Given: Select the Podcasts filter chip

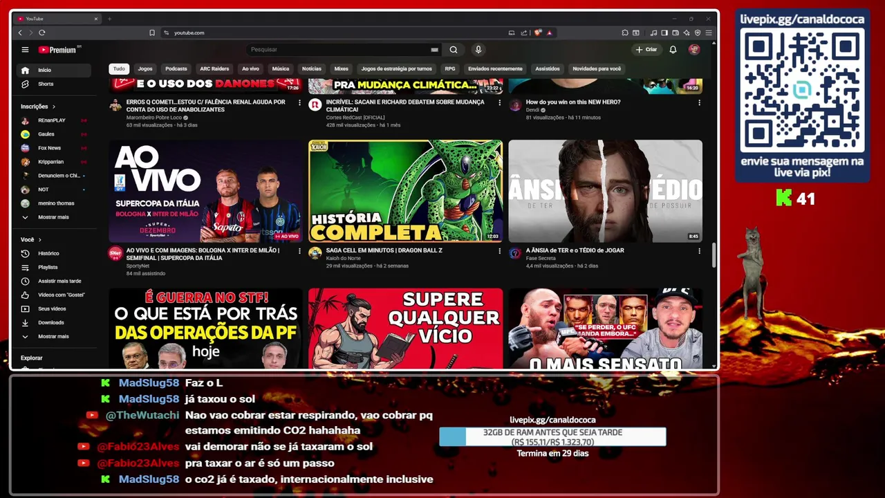Looking at the screenshot, I should click(x=176, y=68).
